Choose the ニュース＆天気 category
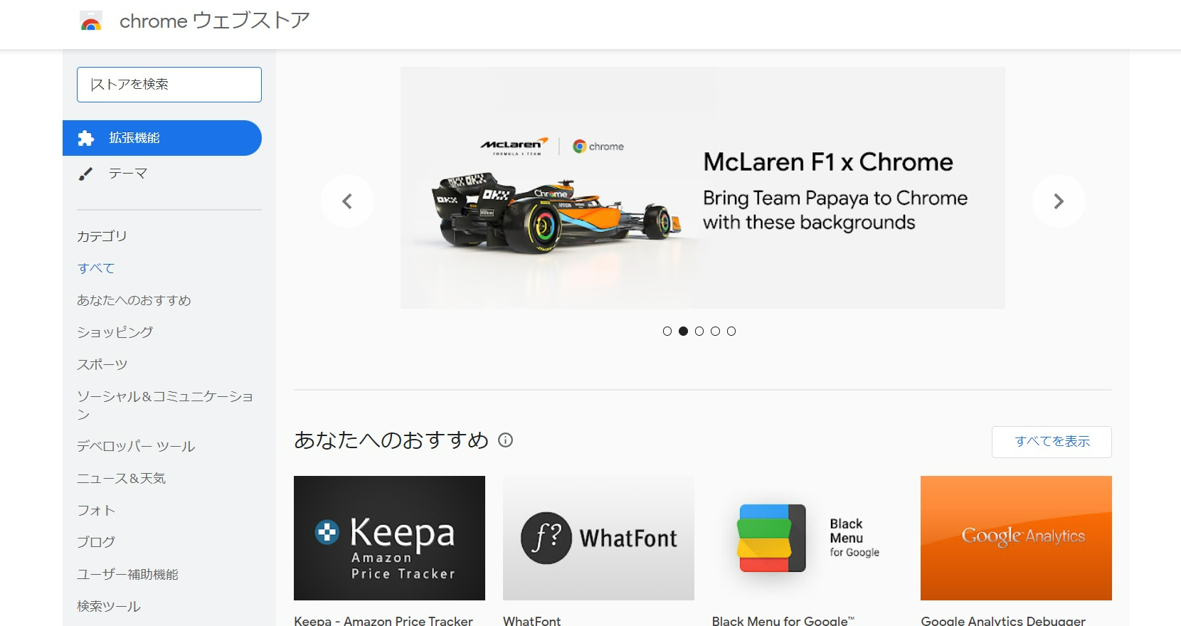This screenshot has height=626, width=1181. tap(121, 478)
